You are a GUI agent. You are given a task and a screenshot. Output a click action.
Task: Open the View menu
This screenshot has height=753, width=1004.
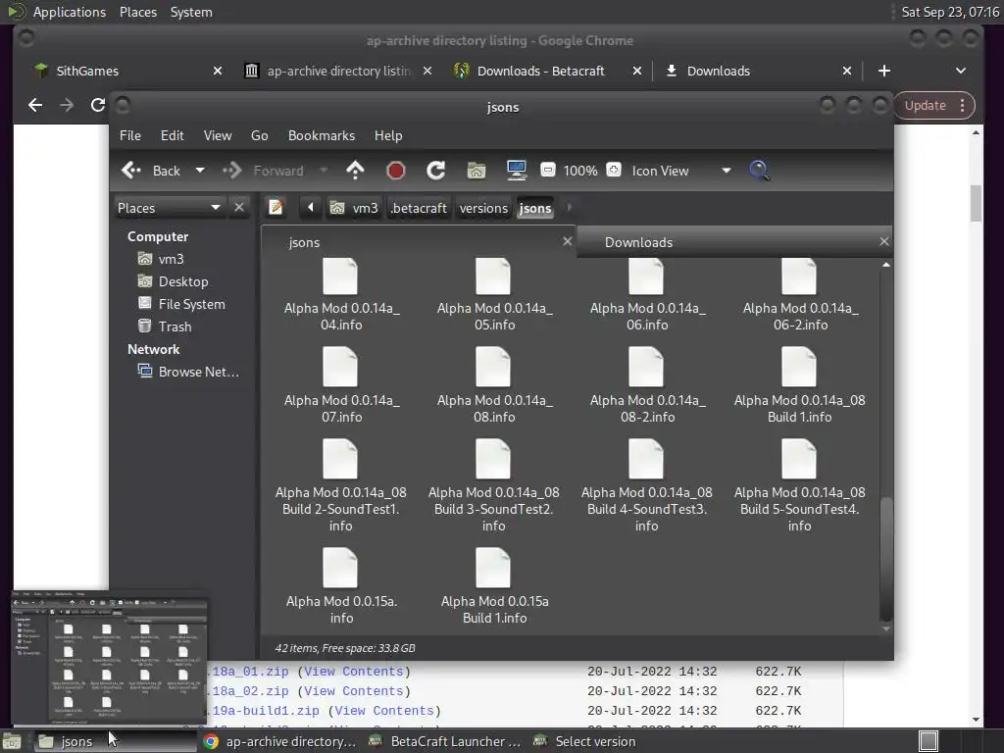point(218,135)
